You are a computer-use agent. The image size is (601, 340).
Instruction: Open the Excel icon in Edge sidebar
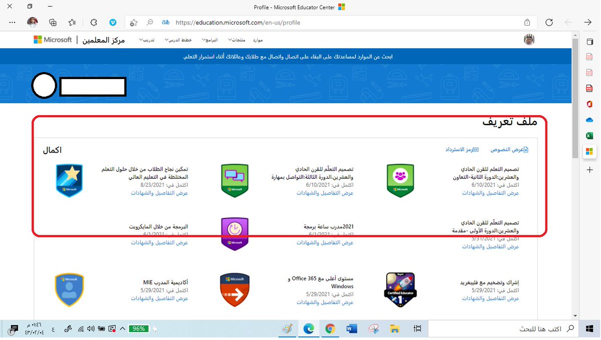point(589,136)
